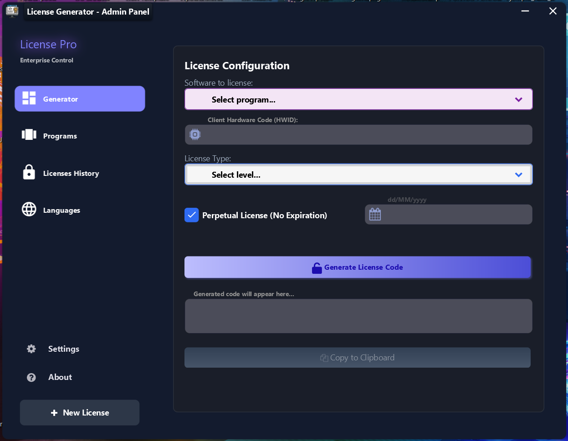Minimize the License Generator window
Viewport: 568px width, 441px height.
coord(525,11)
